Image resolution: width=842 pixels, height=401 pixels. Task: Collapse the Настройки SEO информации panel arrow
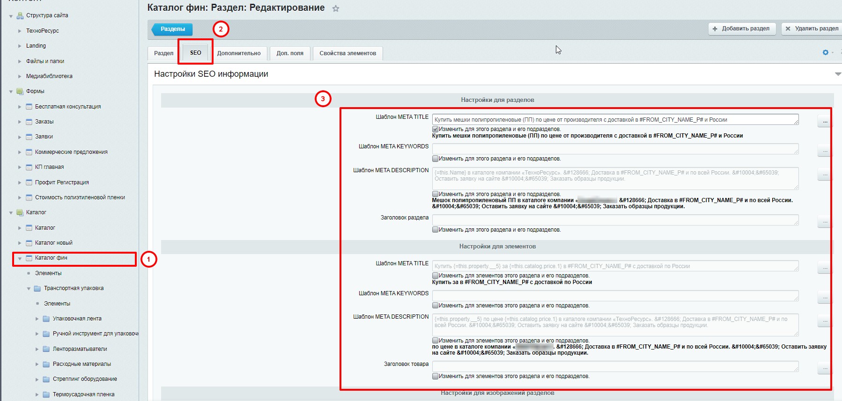click(x=837, y=74)
